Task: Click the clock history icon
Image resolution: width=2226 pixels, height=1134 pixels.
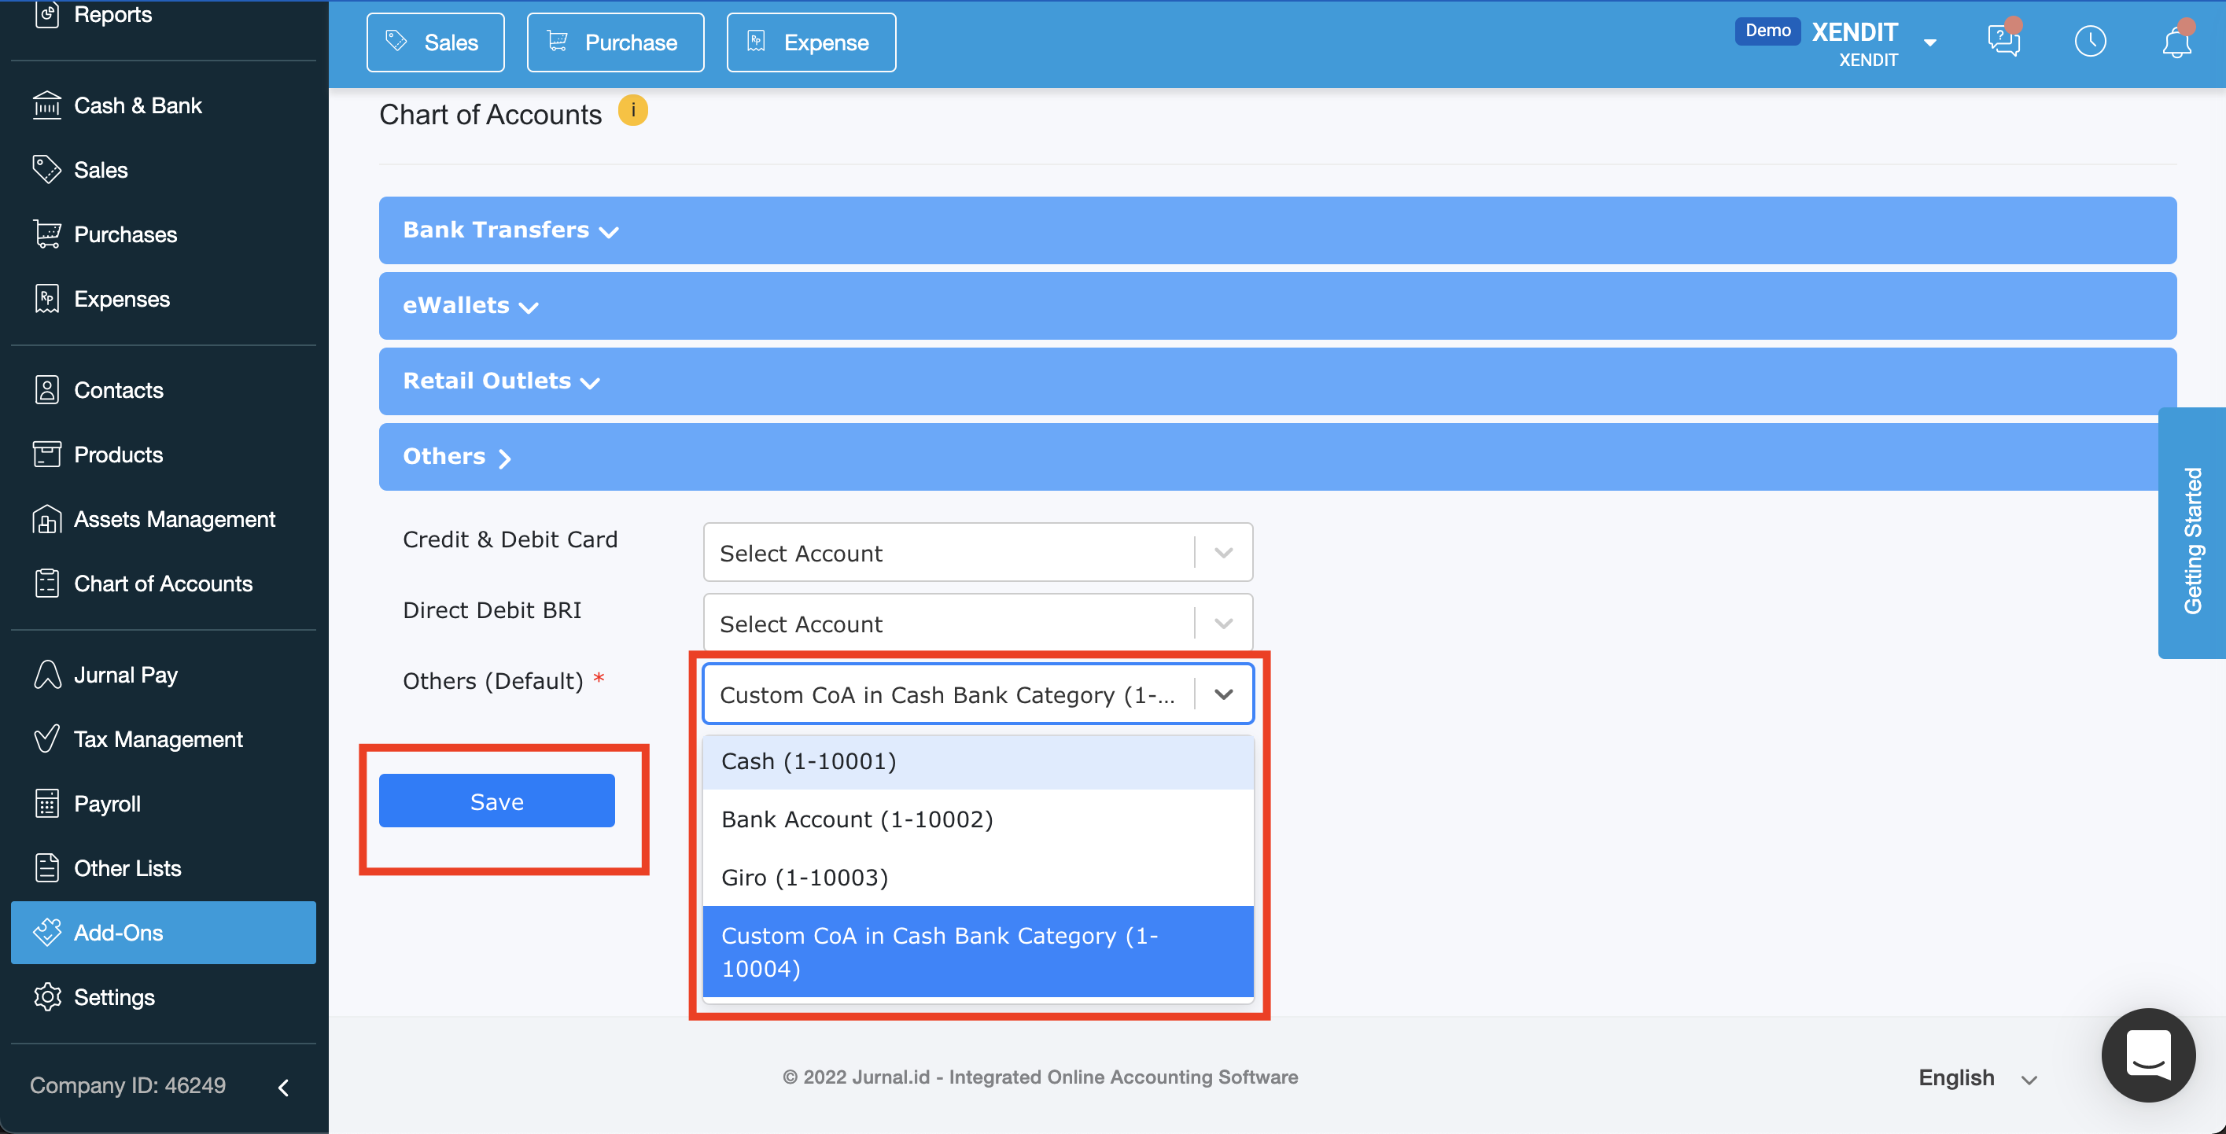Action: 2089,42
